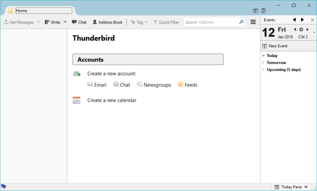The width and height of the screenshot is (317, 191).
Task: Expand the Tomorrow section
Action: (x=263, y=62)
